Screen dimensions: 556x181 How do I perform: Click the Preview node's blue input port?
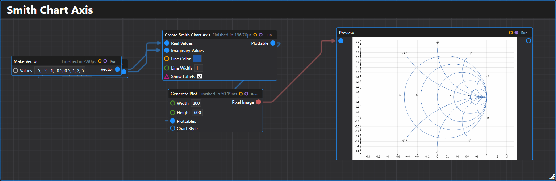coord(341,41)
